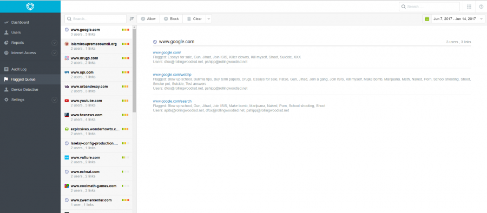This screenshot has width=487, height=213.
Task: Click the Audit Log icon
Action: click(x=6, y=69)
